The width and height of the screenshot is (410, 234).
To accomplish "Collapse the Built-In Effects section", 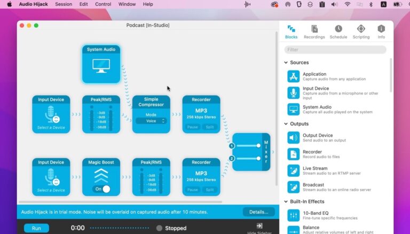I will click(286, 201).
